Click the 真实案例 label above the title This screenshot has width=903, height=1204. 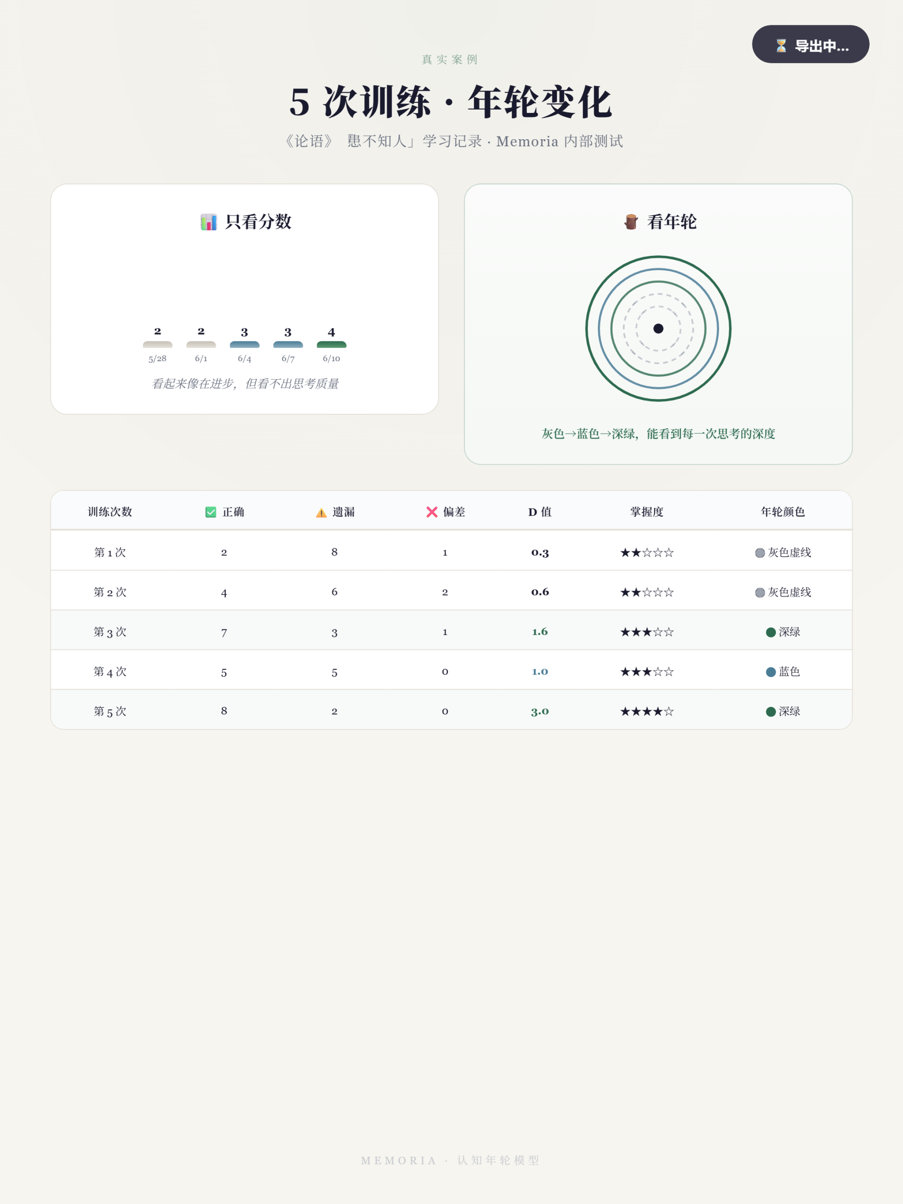coord(450,59)
